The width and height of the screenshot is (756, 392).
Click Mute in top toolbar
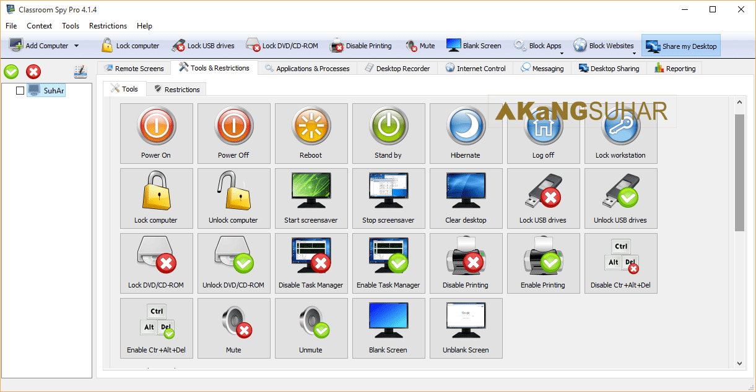pyautogui.click(x=420, y=46)
